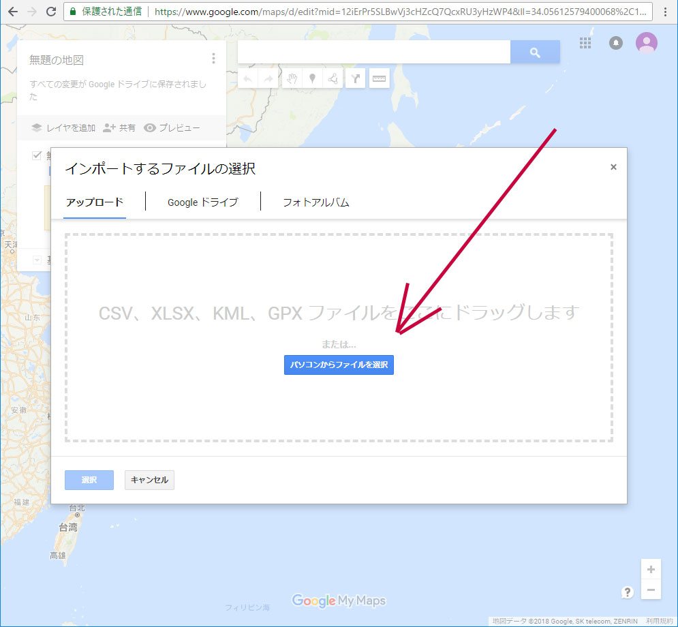The image size is (678, 627).
Task: Select the measure distance ruler tool
Action: (380, 78)
